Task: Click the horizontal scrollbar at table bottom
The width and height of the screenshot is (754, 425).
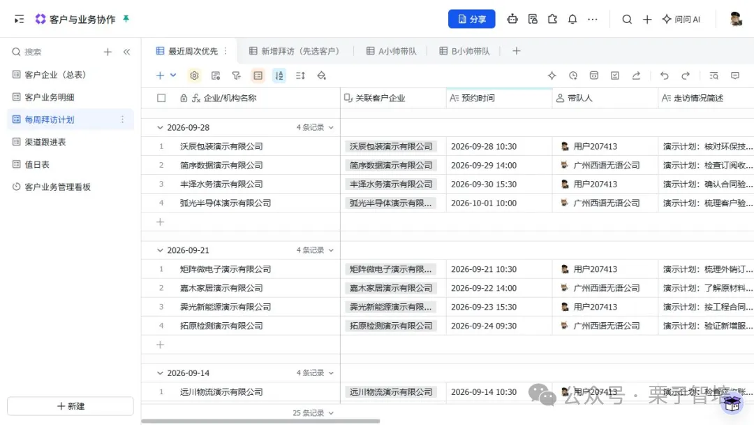Action: [x=260, y=421]
